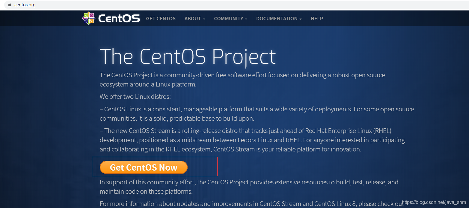Screen dimensions: 469x208
Task: Expand the COMMUNITY dropdown menu
Action: (x=231, y=19)
